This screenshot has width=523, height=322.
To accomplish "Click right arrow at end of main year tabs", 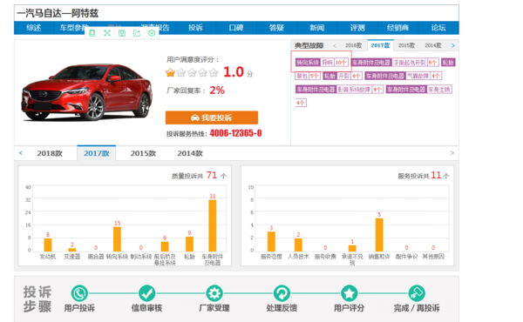I will tap(452, 153).
